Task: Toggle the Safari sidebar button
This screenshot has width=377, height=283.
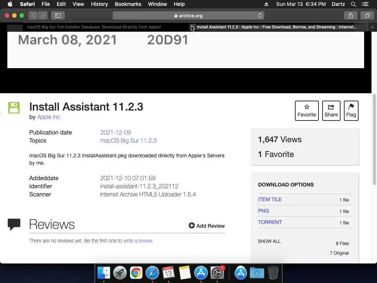Action: click(58, 15)
